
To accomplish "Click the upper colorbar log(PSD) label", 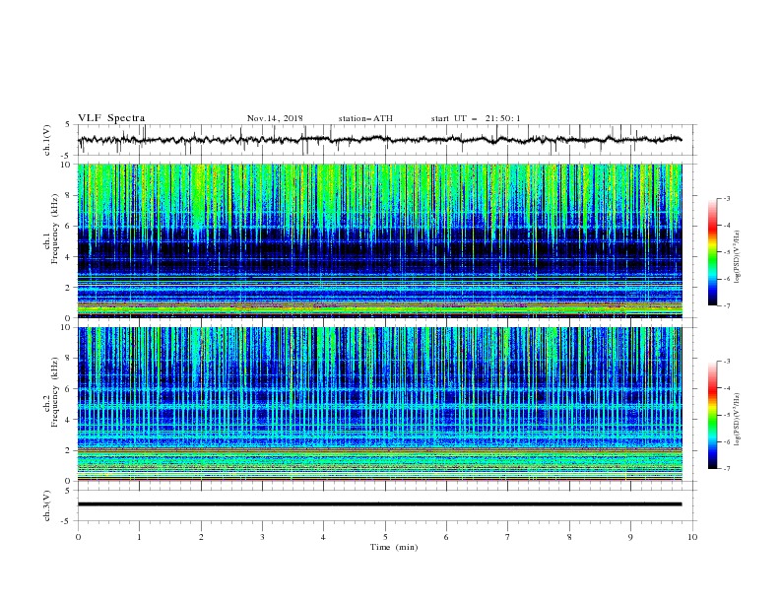I will point(738,257).
